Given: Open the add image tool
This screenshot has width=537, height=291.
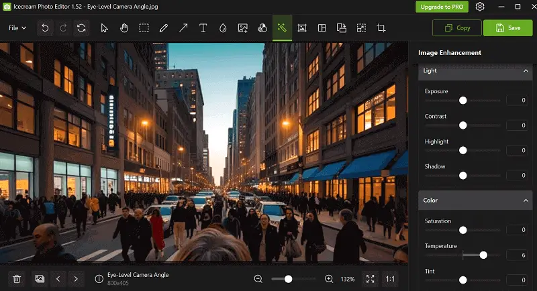Looking at the screenshot, I should 243,28.
